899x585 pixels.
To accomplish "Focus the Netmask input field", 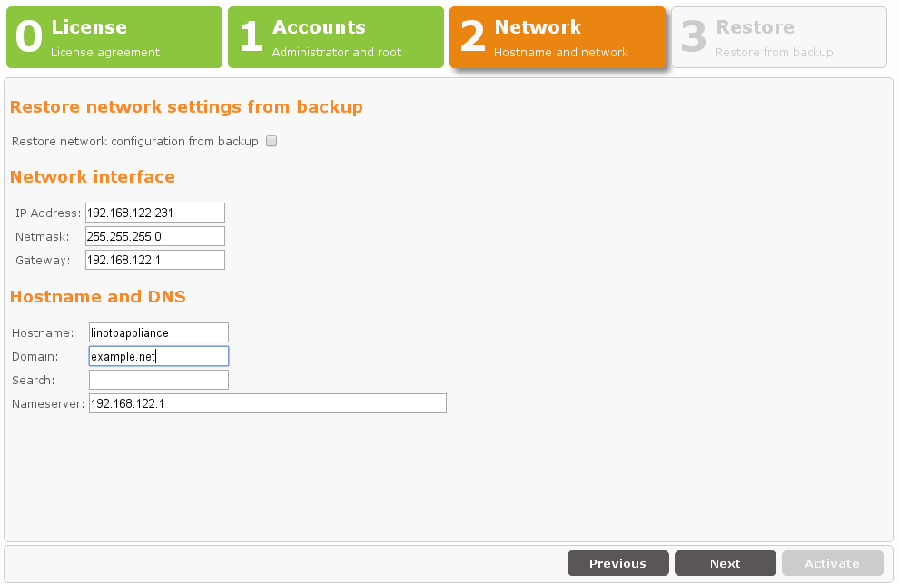I will [x=154, y=236].
